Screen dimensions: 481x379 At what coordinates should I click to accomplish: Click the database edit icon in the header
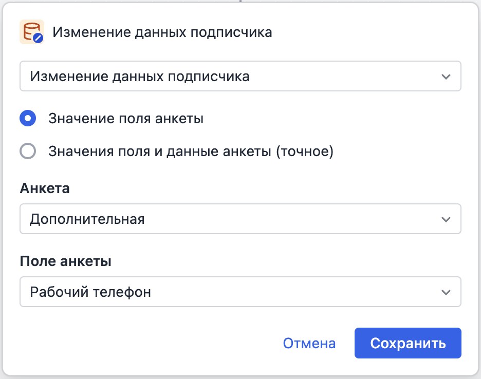click(x=31, y=32)
